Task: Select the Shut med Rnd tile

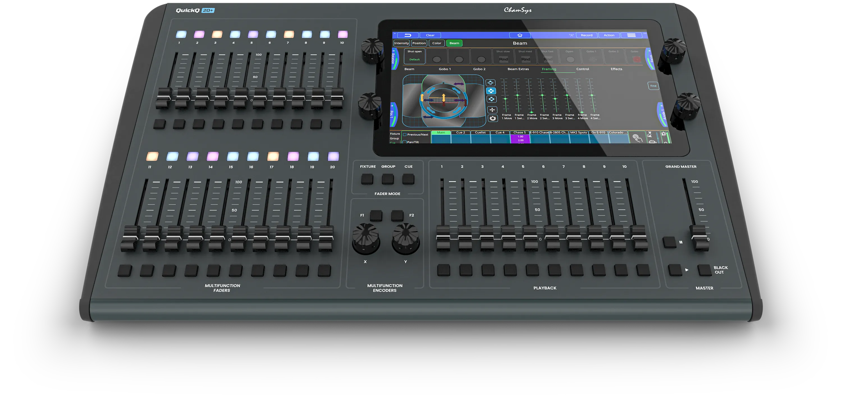Action: pos(525,56)
